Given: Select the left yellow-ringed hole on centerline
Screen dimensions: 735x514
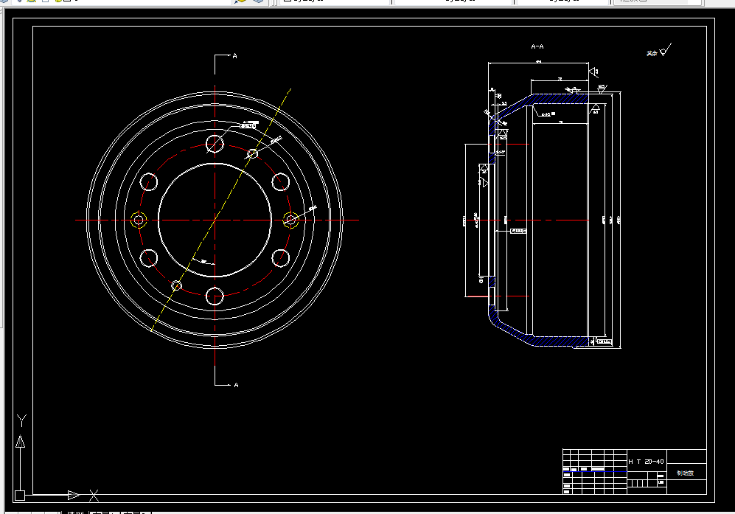Looking at the screenshot, I should (x=139, y=220).
